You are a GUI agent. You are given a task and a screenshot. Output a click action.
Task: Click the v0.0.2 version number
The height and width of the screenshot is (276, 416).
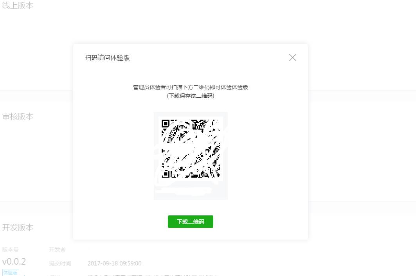(14, 262)
